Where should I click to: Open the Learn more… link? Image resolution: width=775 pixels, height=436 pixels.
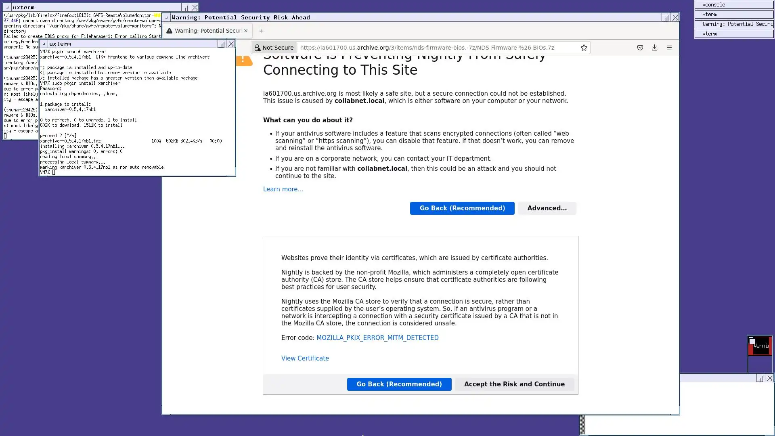coord(283,189)
